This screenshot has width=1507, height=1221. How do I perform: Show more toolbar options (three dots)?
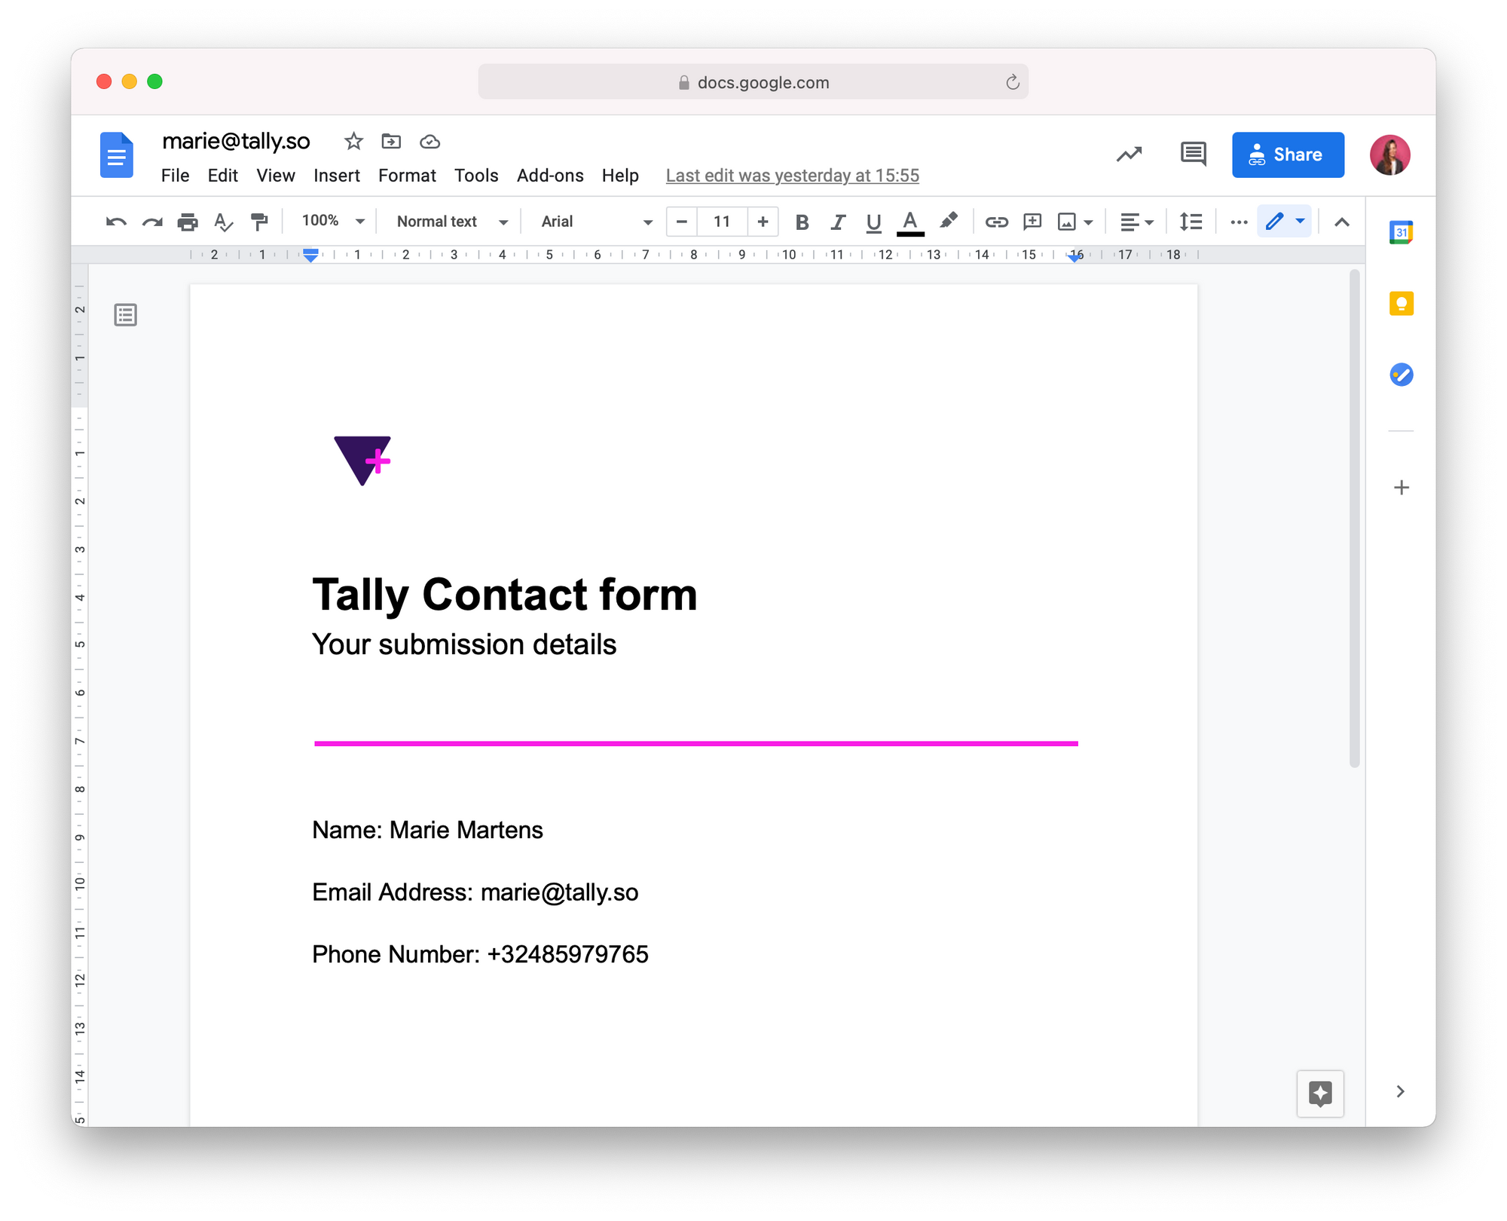coord(1239,222)
